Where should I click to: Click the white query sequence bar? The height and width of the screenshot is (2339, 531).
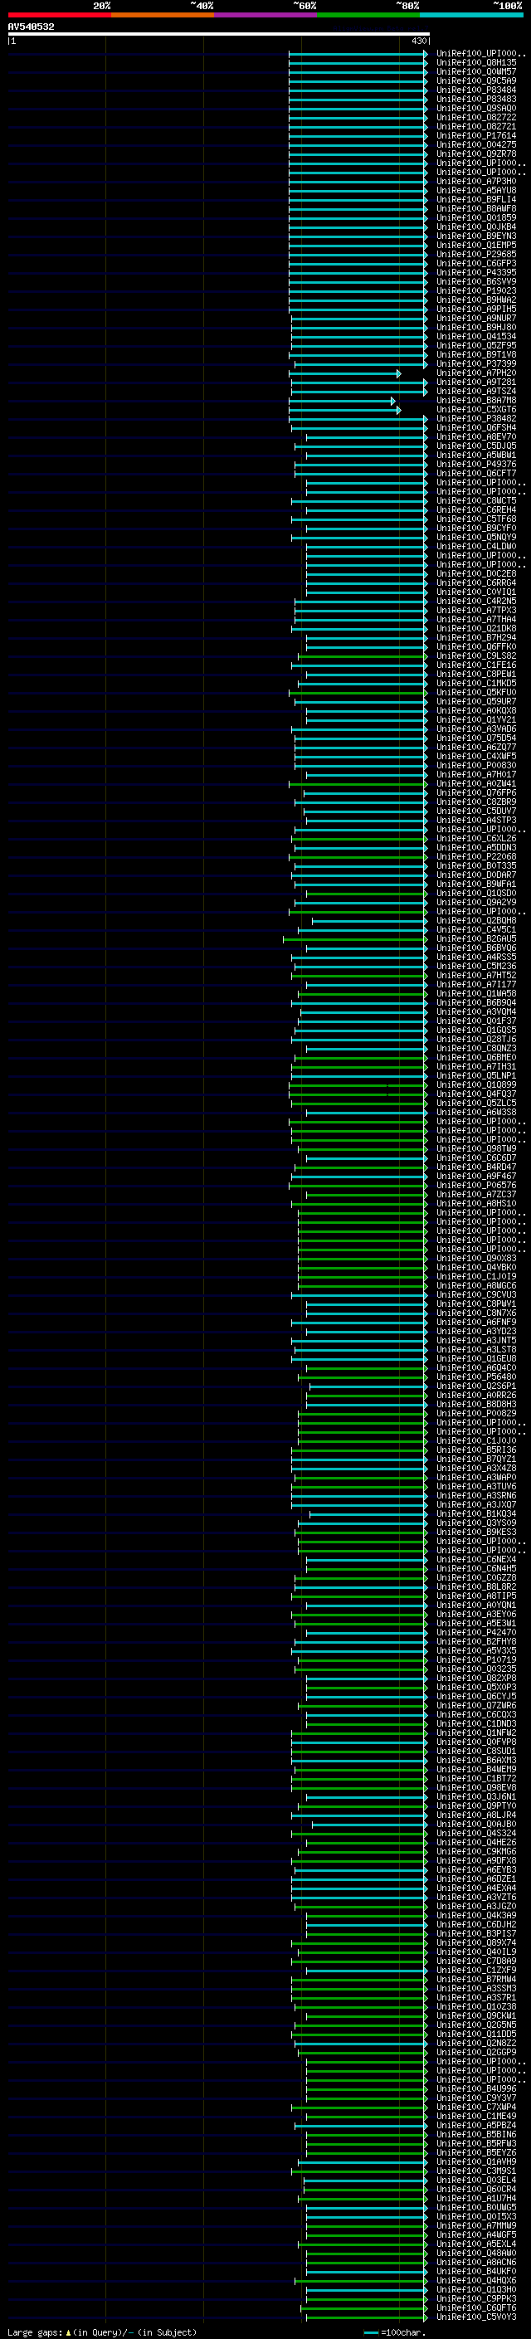pyautogui.click(x=219, y=33)
